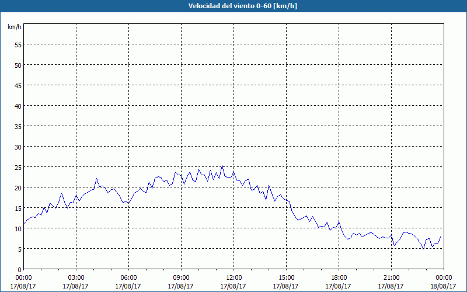Click the 18/08/17 date label
The width and height of the screenshot is (467, 292).
pos(443,286)
